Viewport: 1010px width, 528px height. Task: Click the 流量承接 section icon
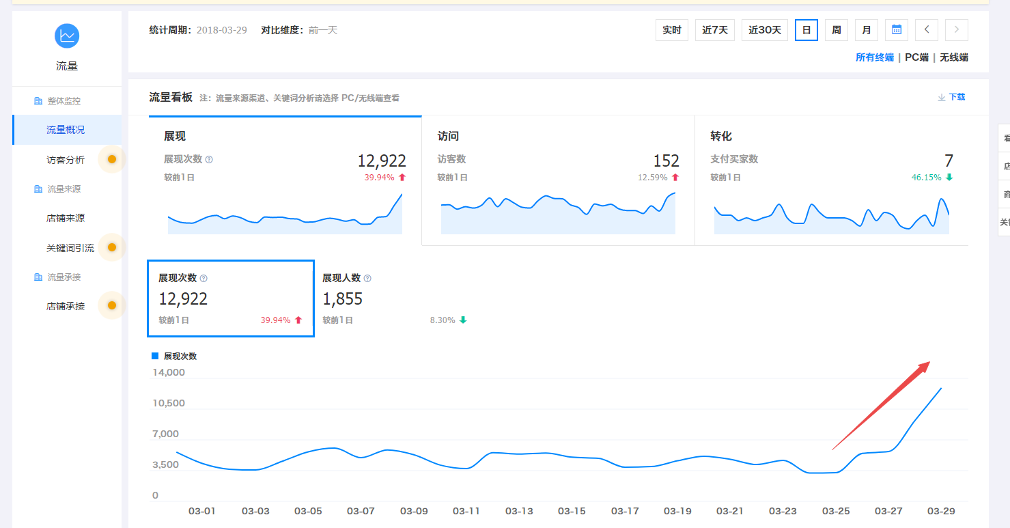(38, 277)
